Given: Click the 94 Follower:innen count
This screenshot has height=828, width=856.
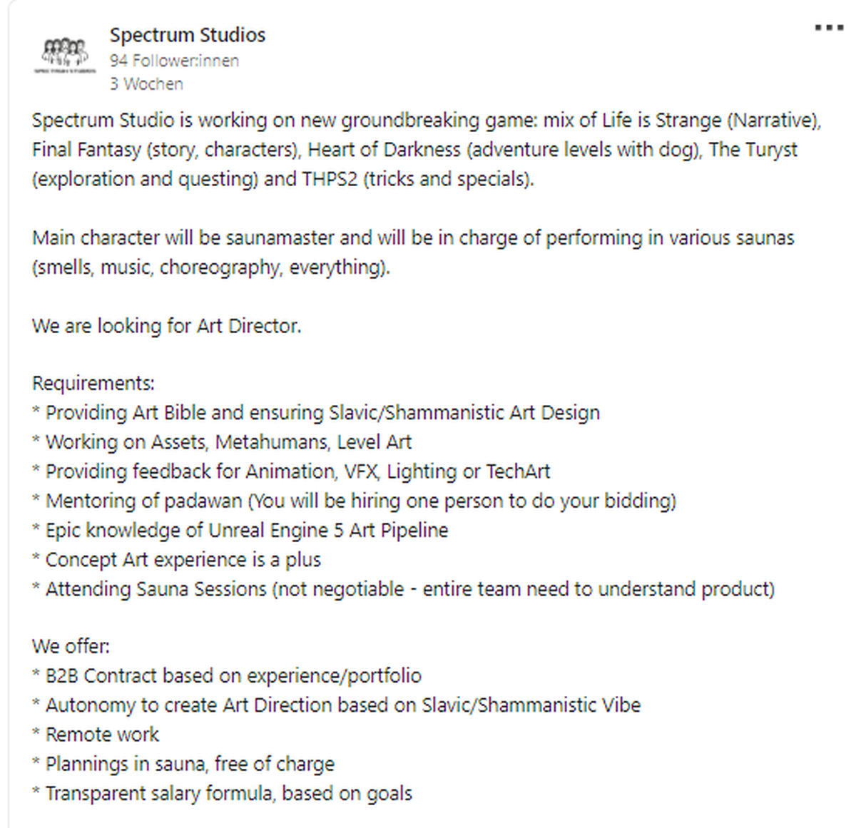Looking at the screenshot, I should point(174,61).
